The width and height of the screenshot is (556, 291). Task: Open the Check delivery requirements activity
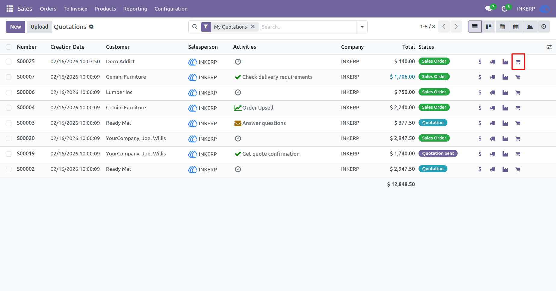(x=273, y=77)
